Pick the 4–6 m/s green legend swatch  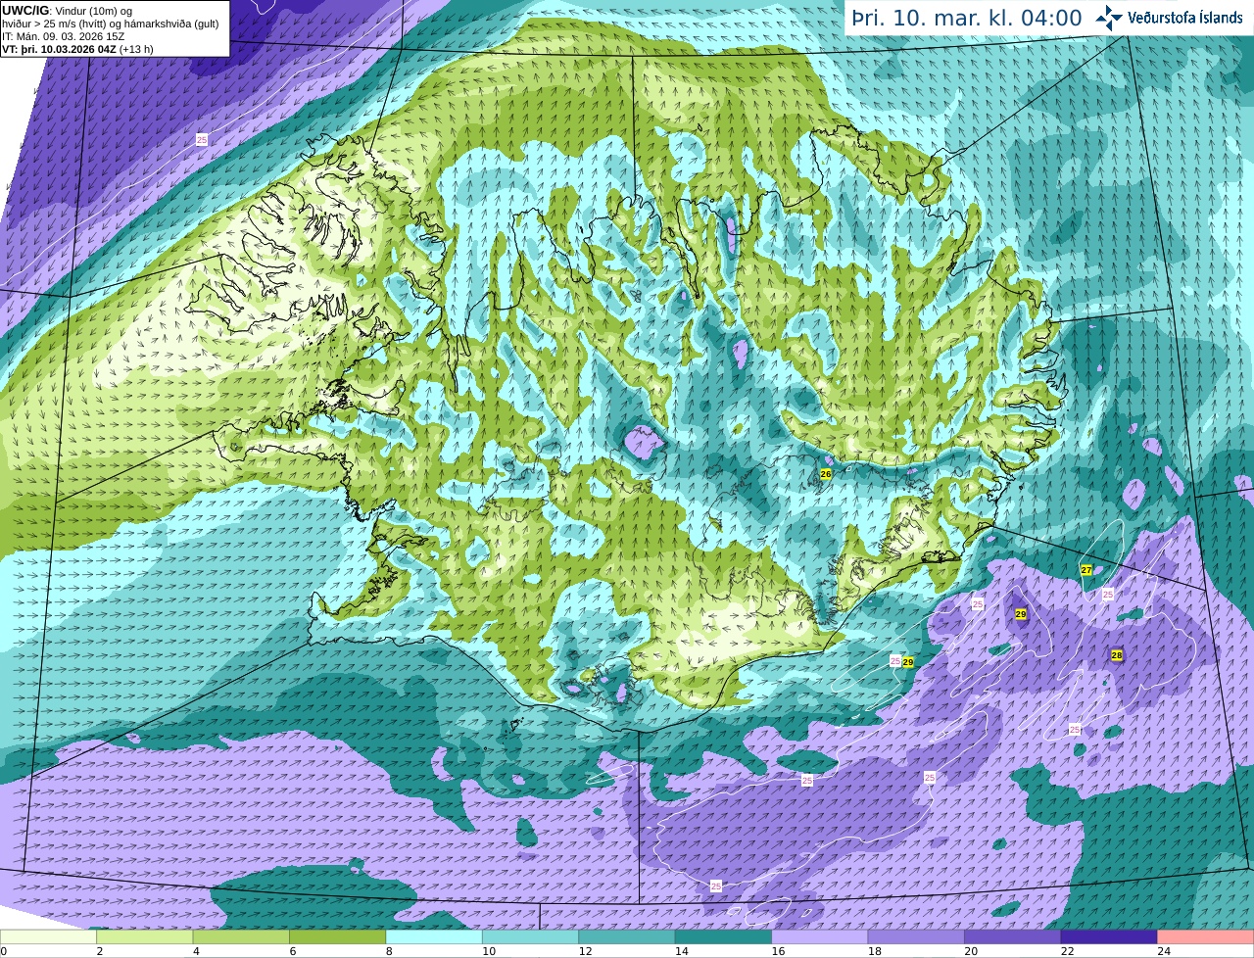click(x=241, y=937)
